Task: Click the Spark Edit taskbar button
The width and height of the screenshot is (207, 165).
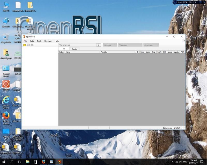Action: tap(59, 162)
